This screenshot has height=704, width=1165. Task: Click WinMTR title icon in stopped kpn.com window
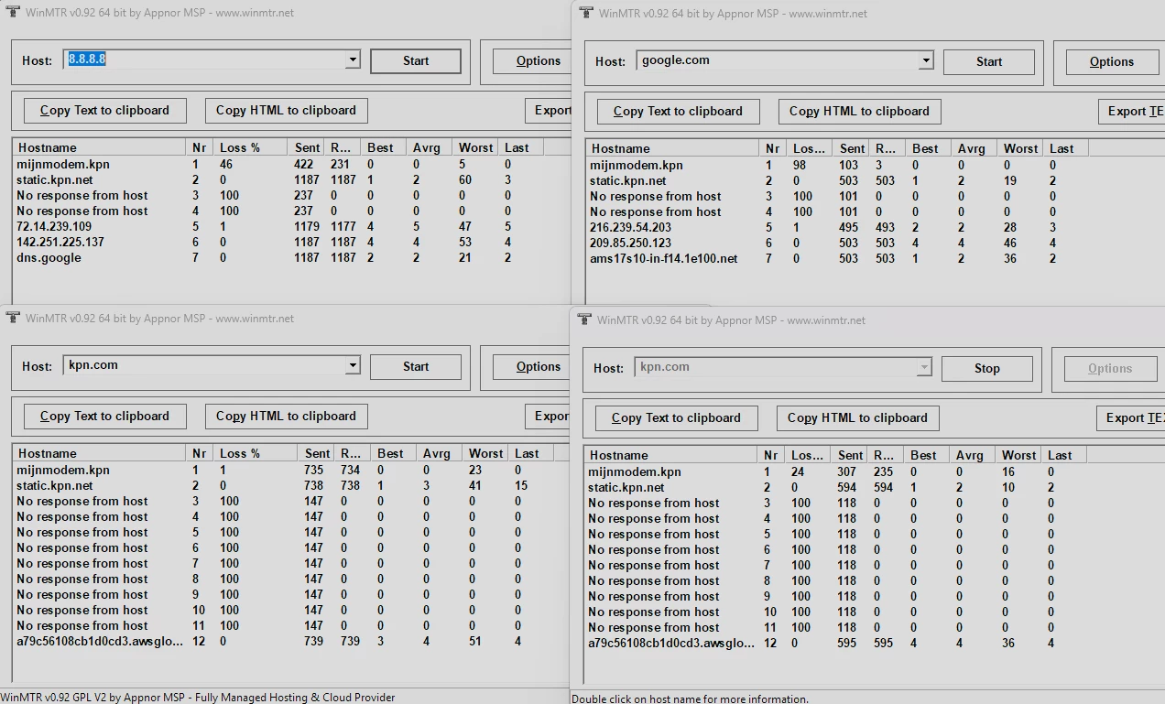click(x=14, y=318)
